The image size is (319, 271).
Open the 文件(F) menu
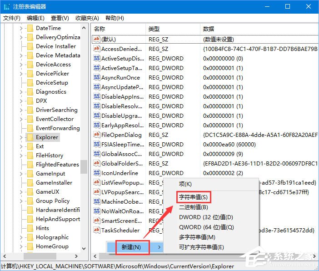12,18
